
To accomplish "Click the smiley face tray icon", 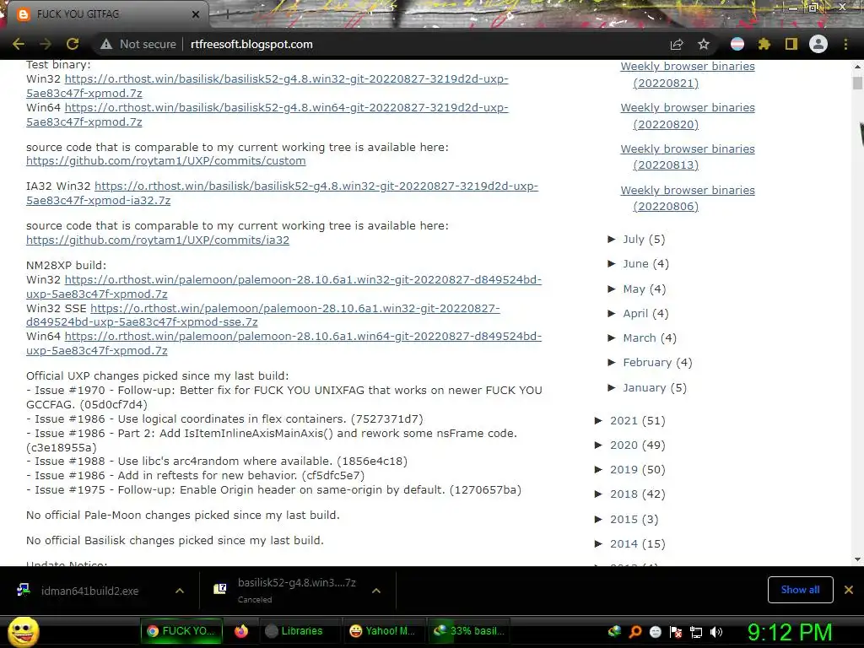I will pos(655,632).
